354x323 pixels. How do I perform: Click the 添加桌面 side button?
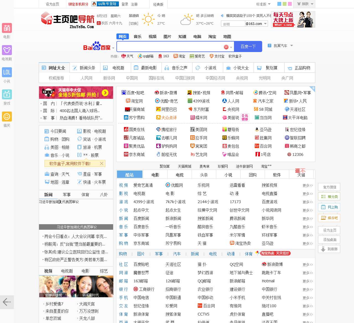point(329,240)
